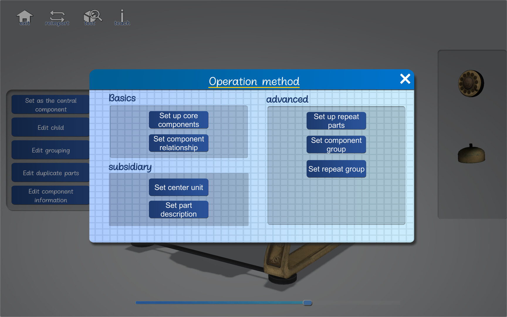Select Set as the central component

point(50,104)
